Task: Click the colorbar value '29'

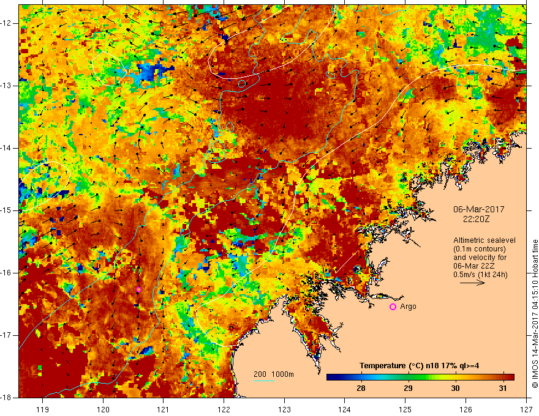Action: click(408, 388)
